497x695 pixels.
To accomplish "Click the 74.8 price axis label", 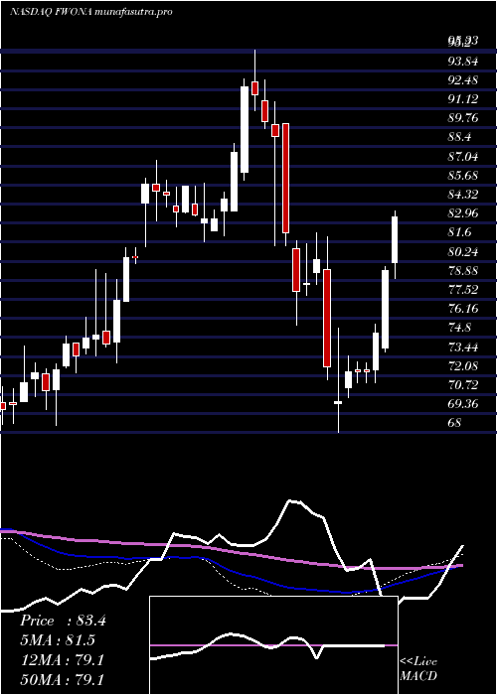I will pyautogui.click(x=459, y=328).
